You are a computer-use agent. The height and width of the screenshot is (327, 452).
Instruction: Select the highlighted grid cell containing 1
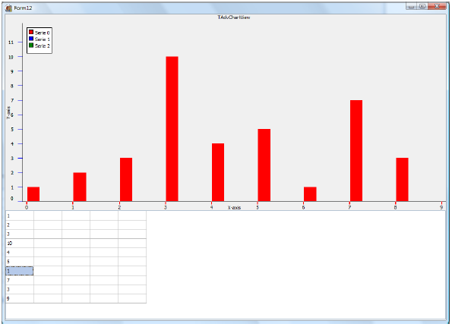(x=20, y=271)
